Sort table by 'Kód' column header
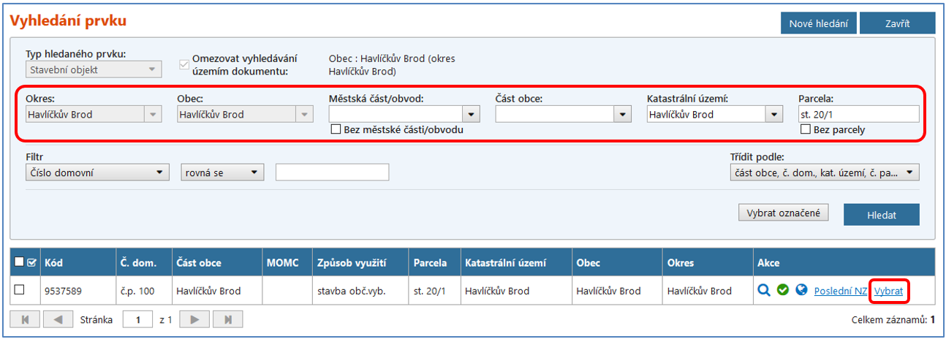 point(53,263)
